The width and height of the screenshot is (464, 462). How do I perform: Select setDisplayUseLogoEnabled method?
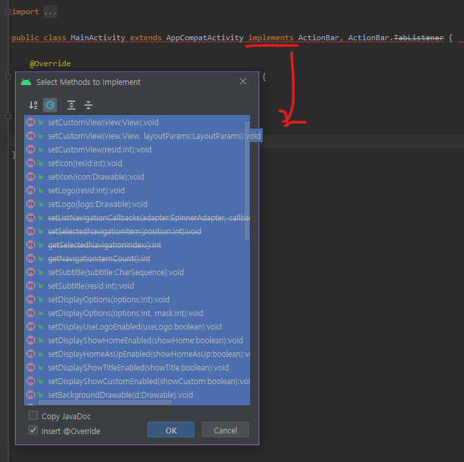[137, 326]
